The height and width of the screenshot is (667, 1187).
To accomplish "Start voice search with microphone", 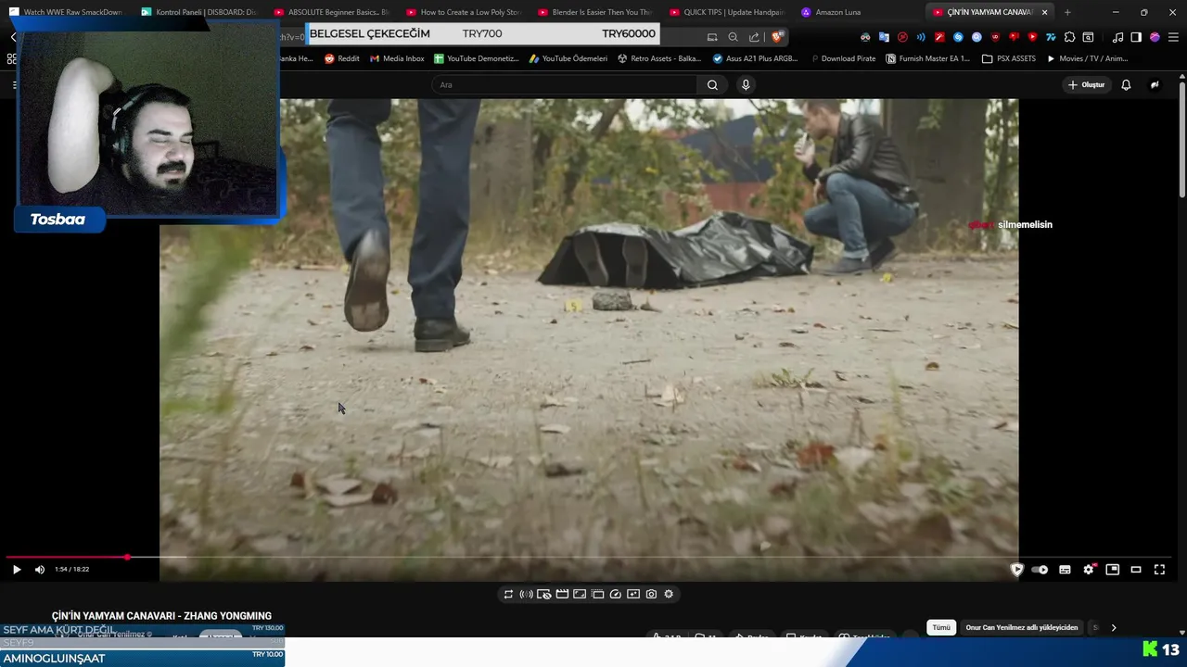I will [x=746, y=84].
